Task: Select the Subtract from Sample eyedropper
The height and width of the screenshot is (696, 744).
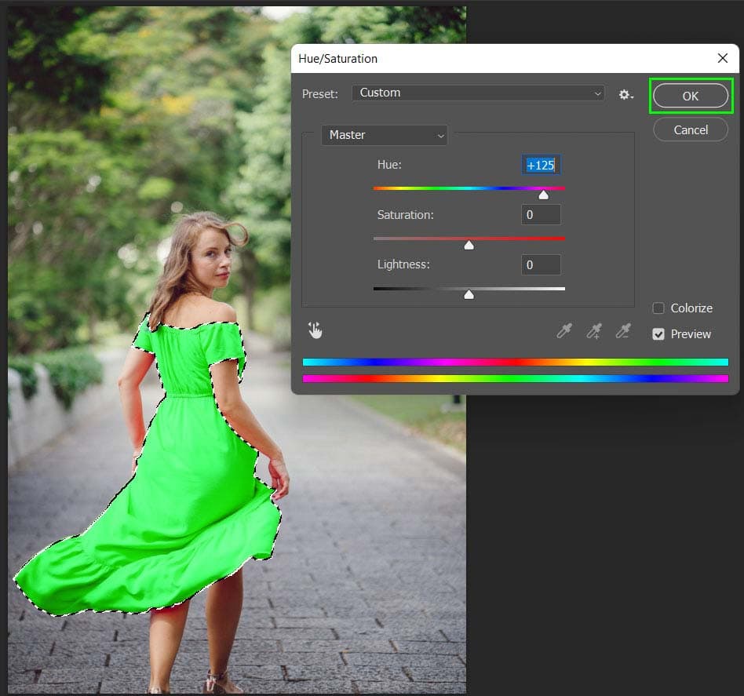Action: pos(623,330)
